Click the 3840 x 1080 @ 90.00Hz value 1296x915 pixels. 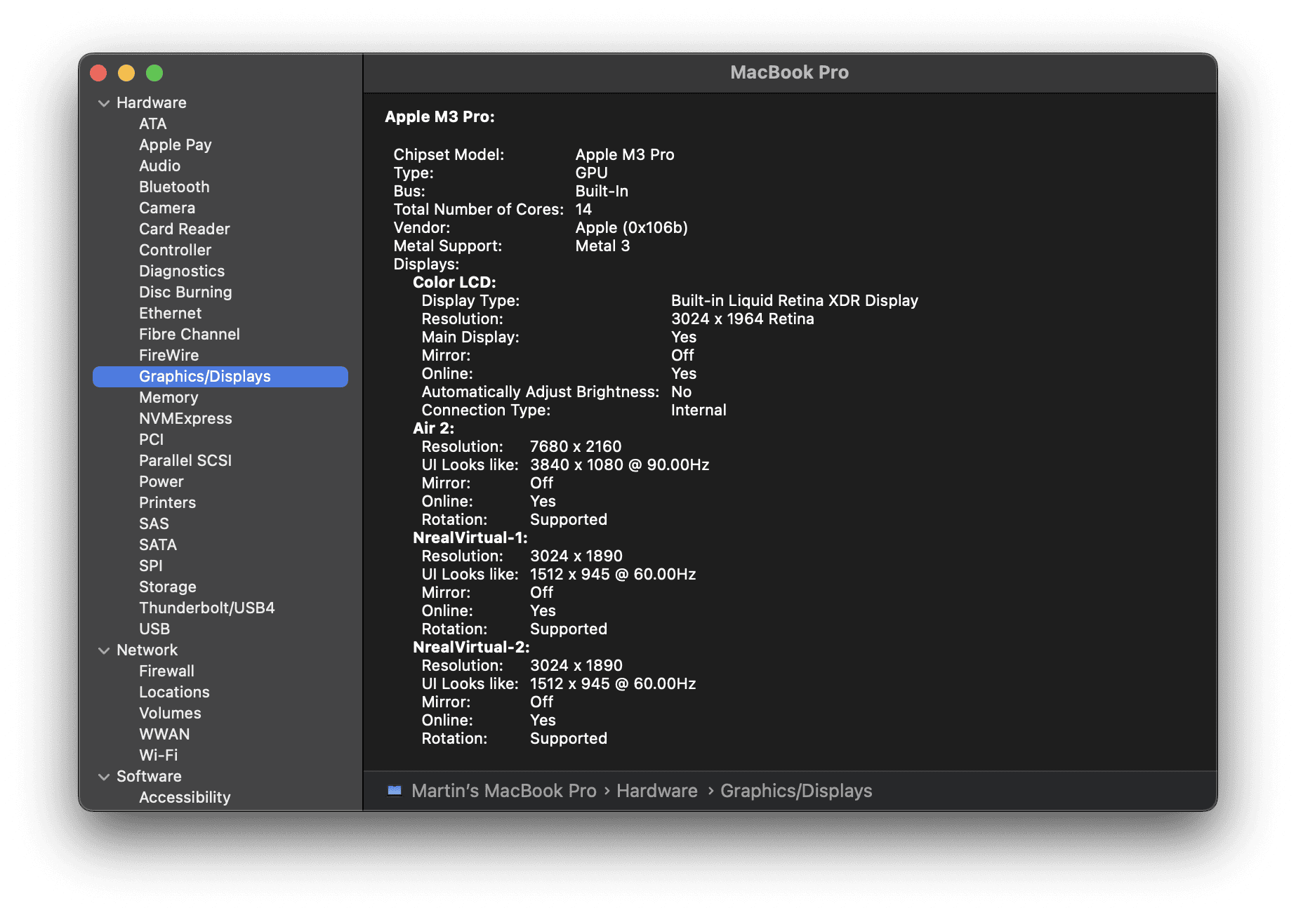click(x=620, y=465)
